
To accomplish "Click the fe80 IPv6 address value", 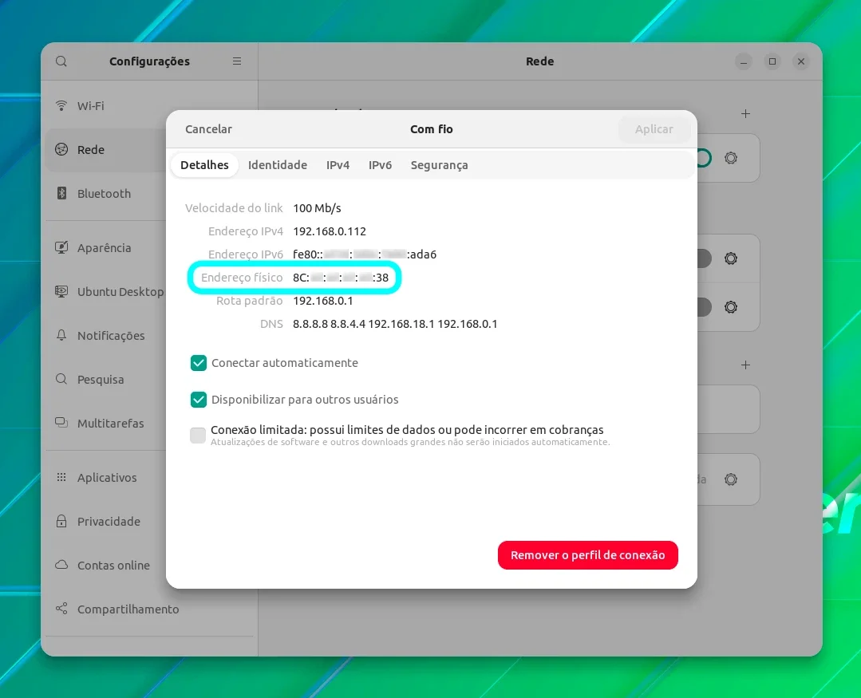I will (365, 254).
